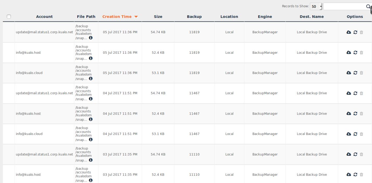Restore the 03 Jul update@mail.status1.corp.kualo.net backup

[x=355, y=154]
